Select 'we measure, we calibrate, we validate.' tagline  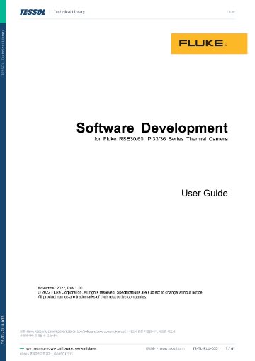click(x=61, y=348)
